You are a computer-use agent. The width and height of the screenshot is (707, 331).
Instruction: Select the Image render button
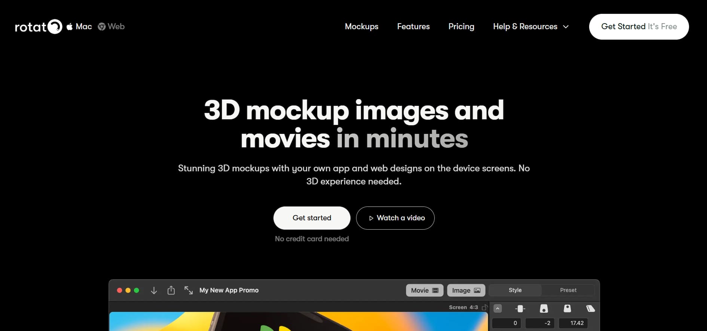click(x=466, y=291)
